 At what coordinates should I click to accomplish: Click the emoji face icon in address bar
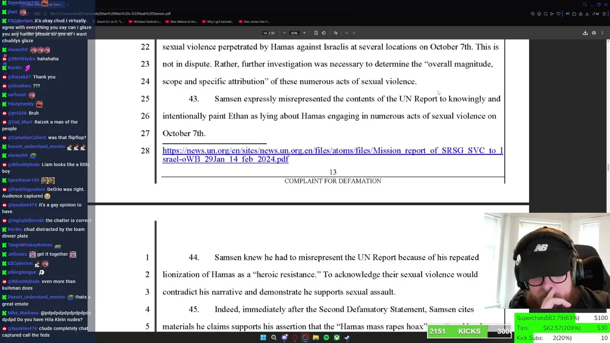(x=539, y=14)
